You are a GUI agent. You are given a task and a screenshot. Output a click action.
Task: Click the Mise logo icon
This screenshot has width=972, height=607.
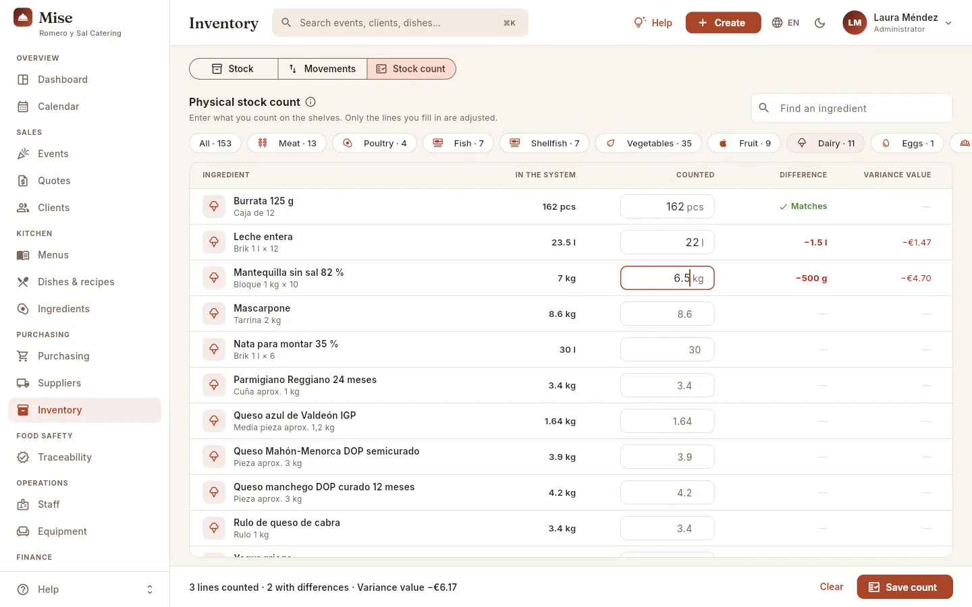pos(23,18)
